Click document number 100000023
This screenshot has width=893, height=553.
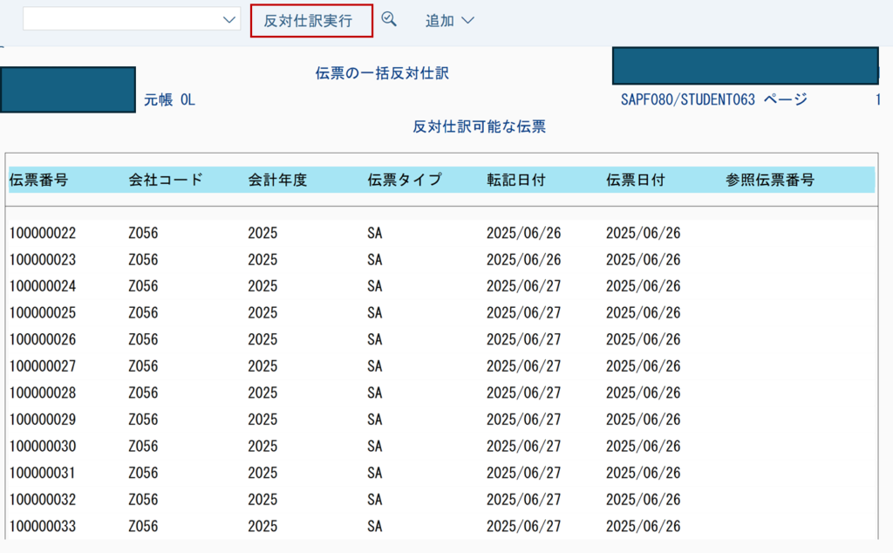click(44, 260)
